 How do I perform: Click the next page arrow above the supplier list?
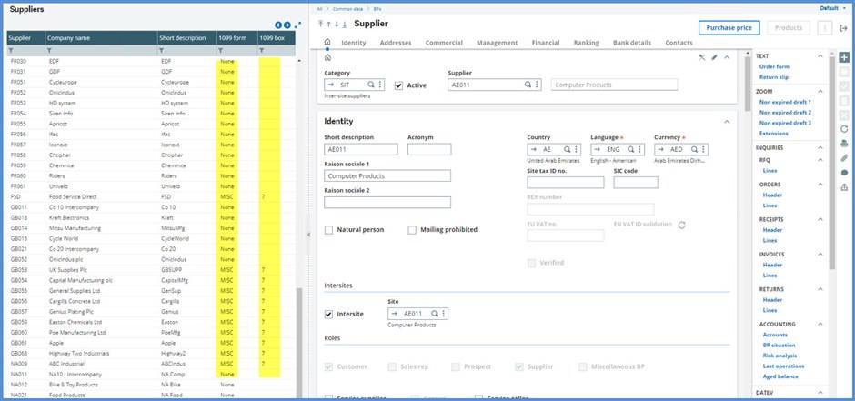(x=287, y=25)
